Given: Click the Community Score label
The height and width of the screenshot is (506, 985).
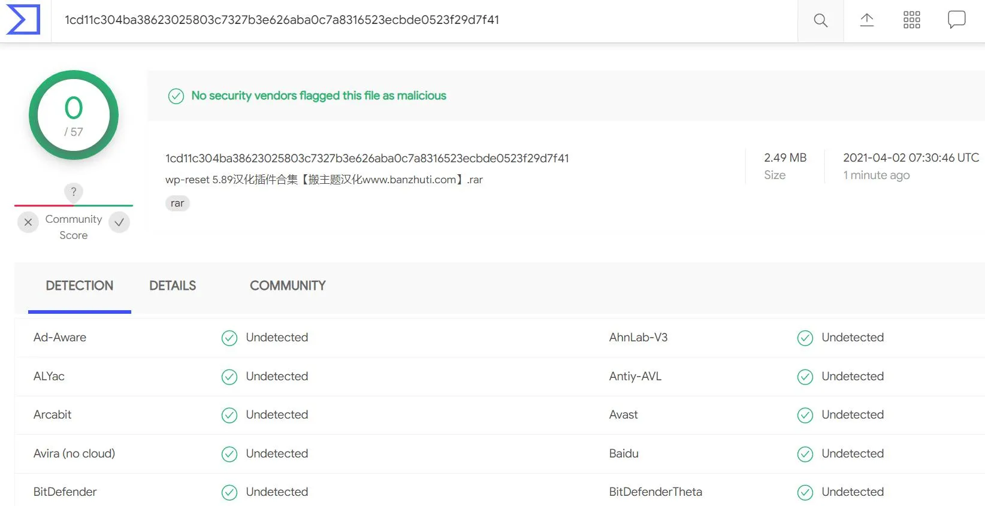Looking at the screenshot, I should (x=74, y=227).
